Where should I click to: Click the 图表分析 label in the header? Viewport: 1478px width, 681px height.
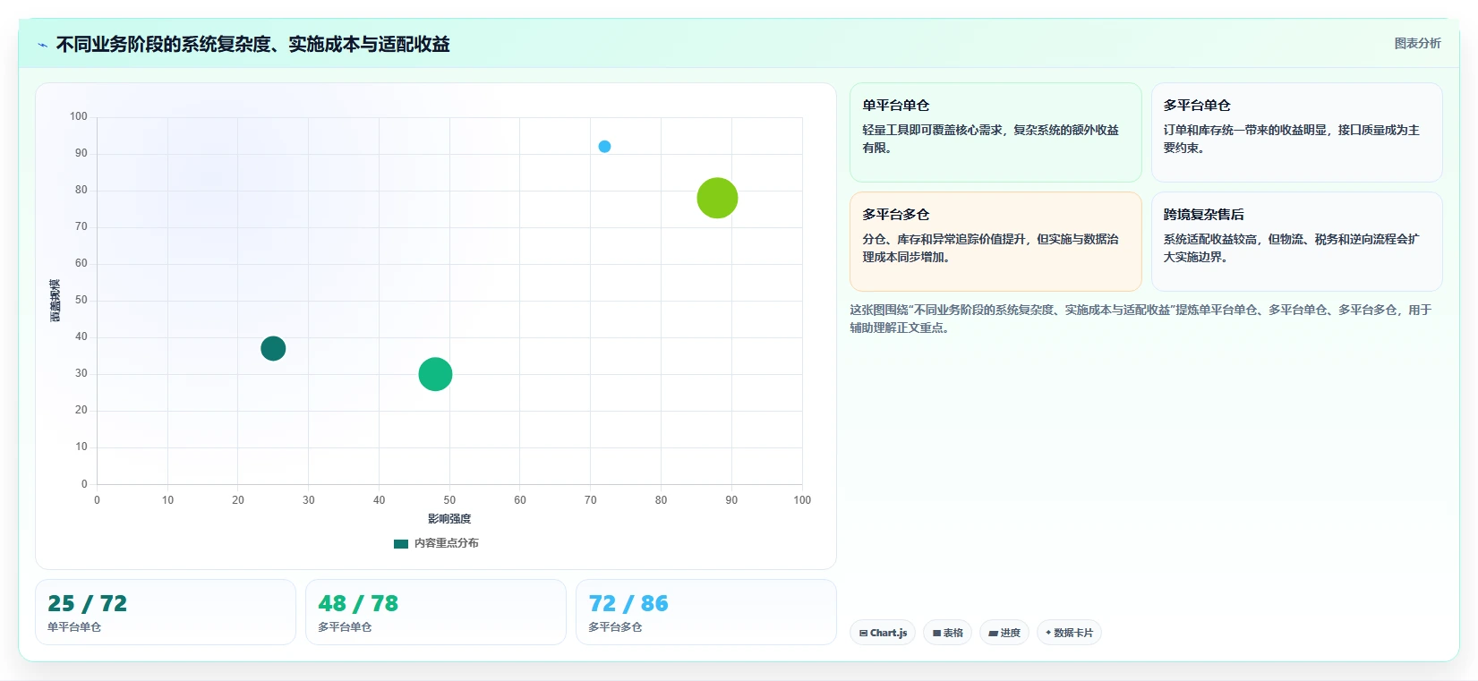[x=1417, y=43]
